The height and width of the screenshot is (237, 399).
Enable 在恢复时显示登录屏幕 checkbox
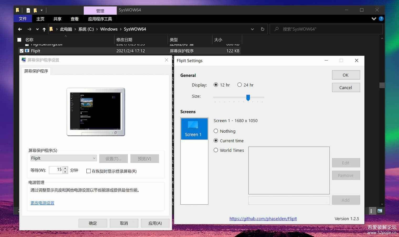[88, 171]
